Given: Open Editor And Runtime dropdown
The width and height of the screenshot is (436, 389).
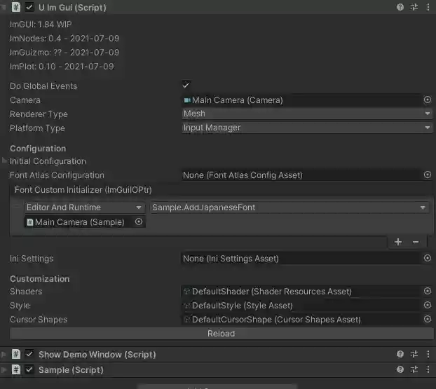Looking at the screenshot, I should click(85, 207).
